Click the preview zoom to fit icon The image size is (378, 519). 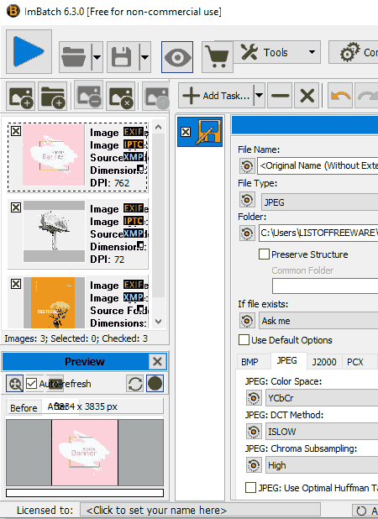click(15, 384)
